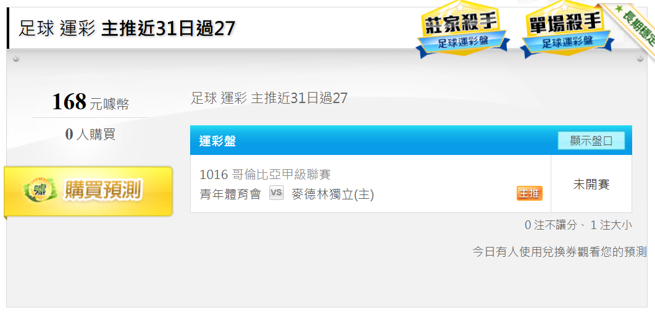The image size is (655, 313).
Task: Click the left pin icon on the panel
Action: 16,59
